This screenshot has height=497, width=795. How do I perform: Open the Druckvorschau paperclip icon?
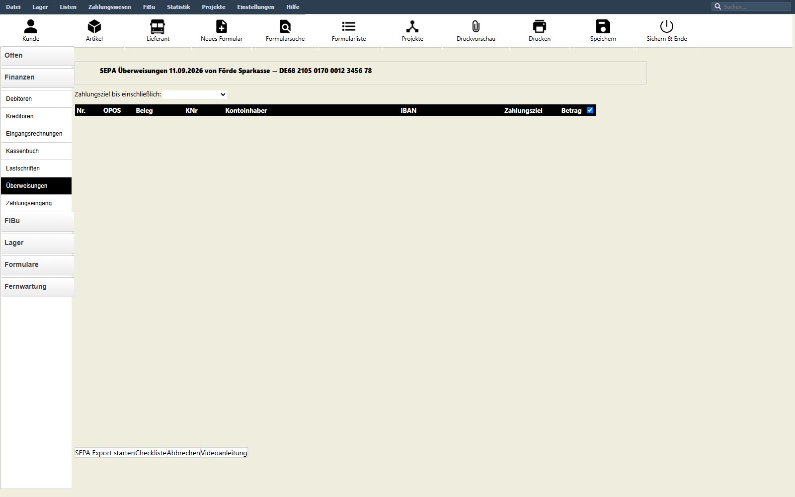(476, 26)
